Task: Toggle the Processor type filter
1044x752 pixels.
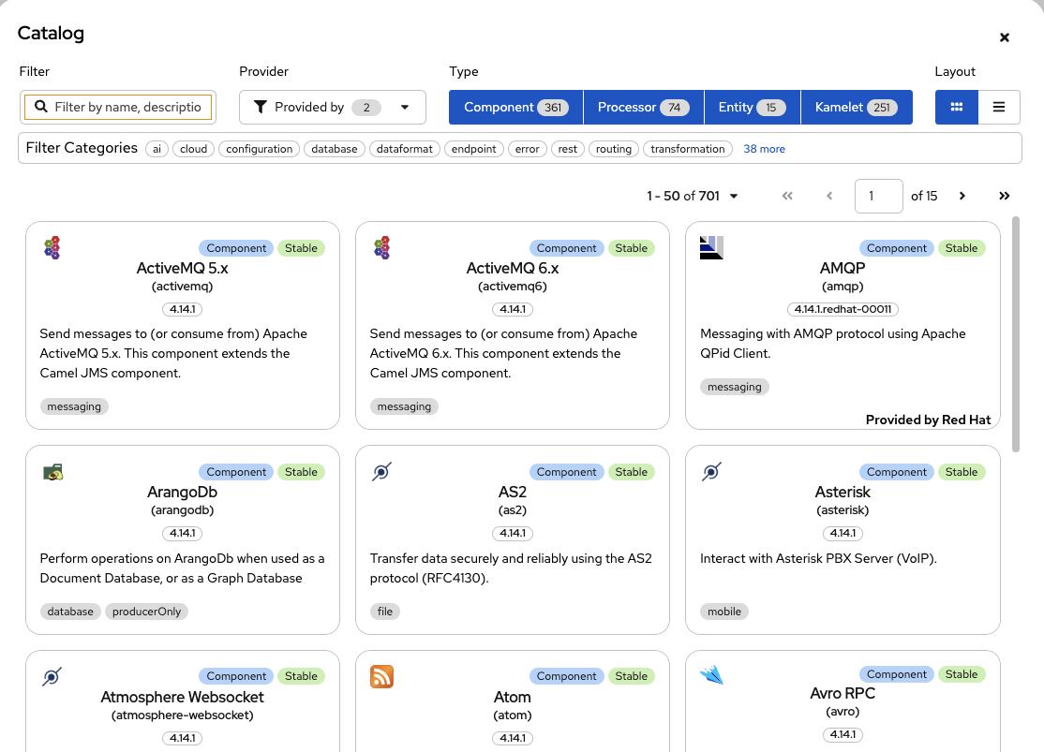Action: [x=643, y=107]
